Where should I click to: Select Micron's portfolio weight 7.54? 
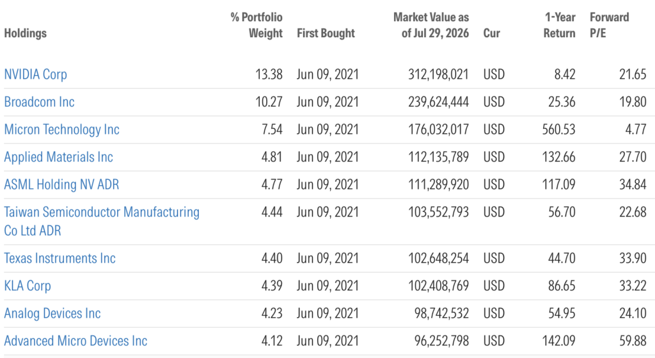pyautogui.click(x=272, y=129)
